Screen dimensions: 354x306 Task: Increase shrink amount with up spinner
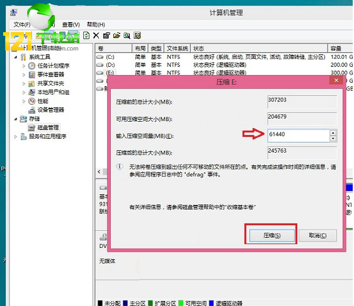(333, 132)
